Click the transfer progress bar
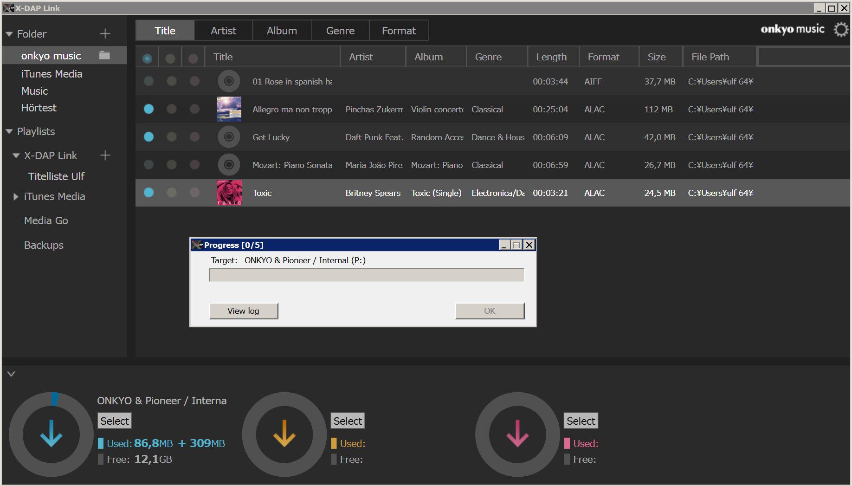 point(366,275)
